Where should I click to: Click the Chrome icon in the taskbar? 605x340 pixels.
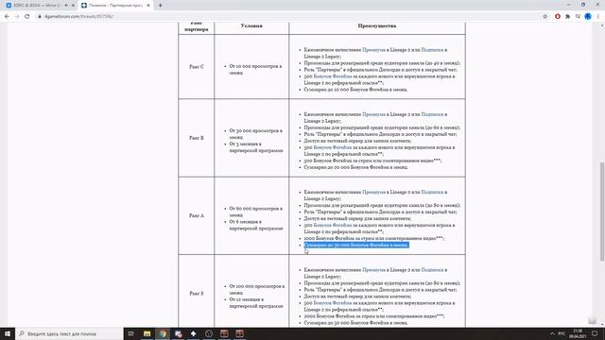pyautogui.click(x=163, y=333)
